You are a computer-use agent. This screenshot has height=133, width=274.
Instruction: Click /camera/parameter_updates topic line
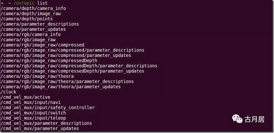click(x=33, y=29)
